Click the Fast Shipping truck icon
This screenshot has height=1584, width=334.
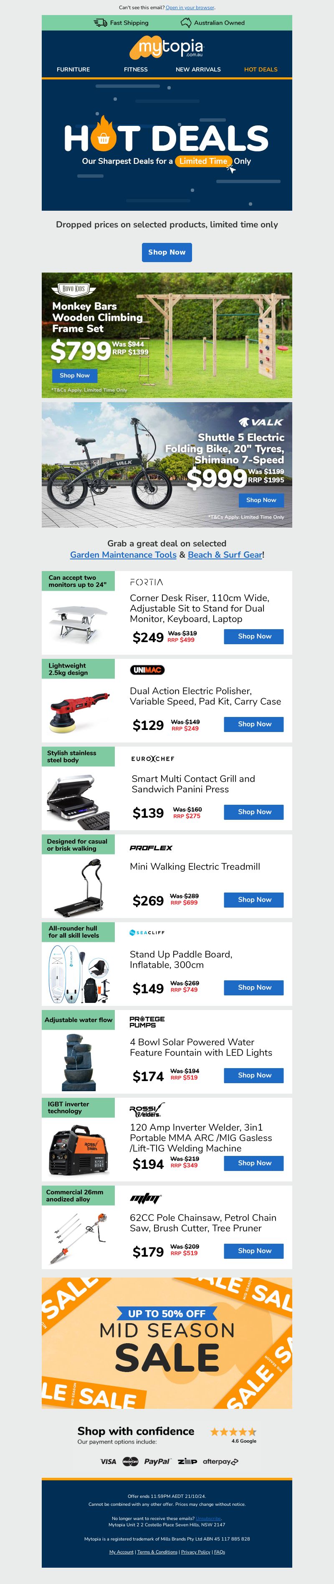[x=100, y=23]
